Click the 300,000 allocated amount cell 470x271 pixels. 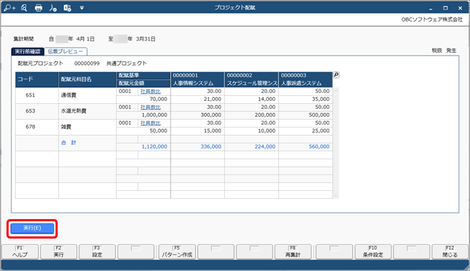pos(198,115)
